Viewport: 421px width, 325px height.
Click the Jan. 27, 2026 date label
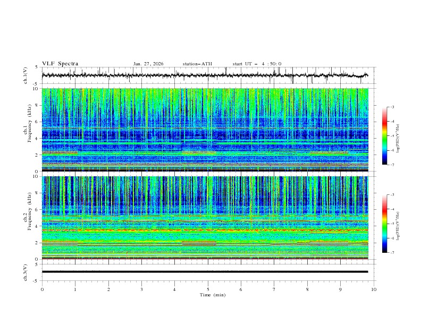pos(148,64)
